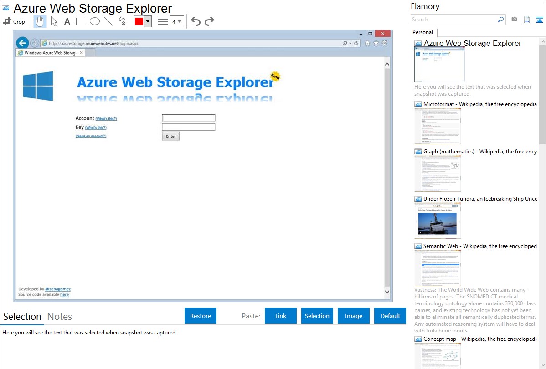
Task: Select the Crop tool
Action: (14, 21)
